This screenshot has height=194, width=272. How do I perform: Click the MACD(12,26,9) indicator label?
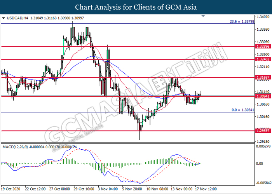point(15,147)
